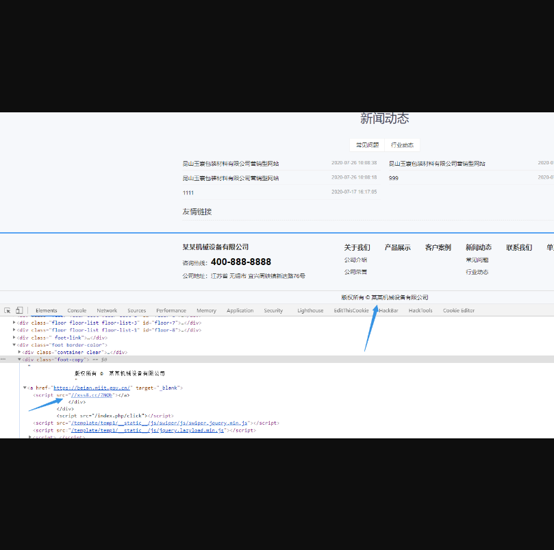
Task: Click the hotline number 400-888-8888
Action: (x=241, y=262)
